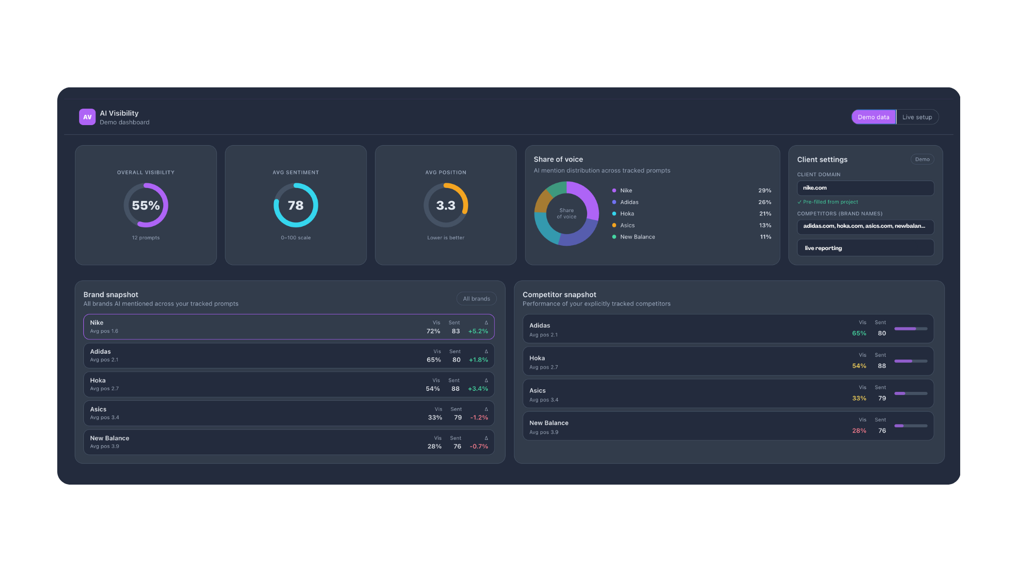Click the live reporting field

pyautogui.click(x=865, y=248)
